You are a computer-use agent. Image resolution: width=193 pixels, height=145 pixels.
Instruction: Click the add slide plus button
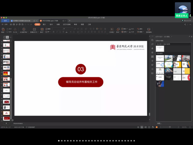[6, 123]
